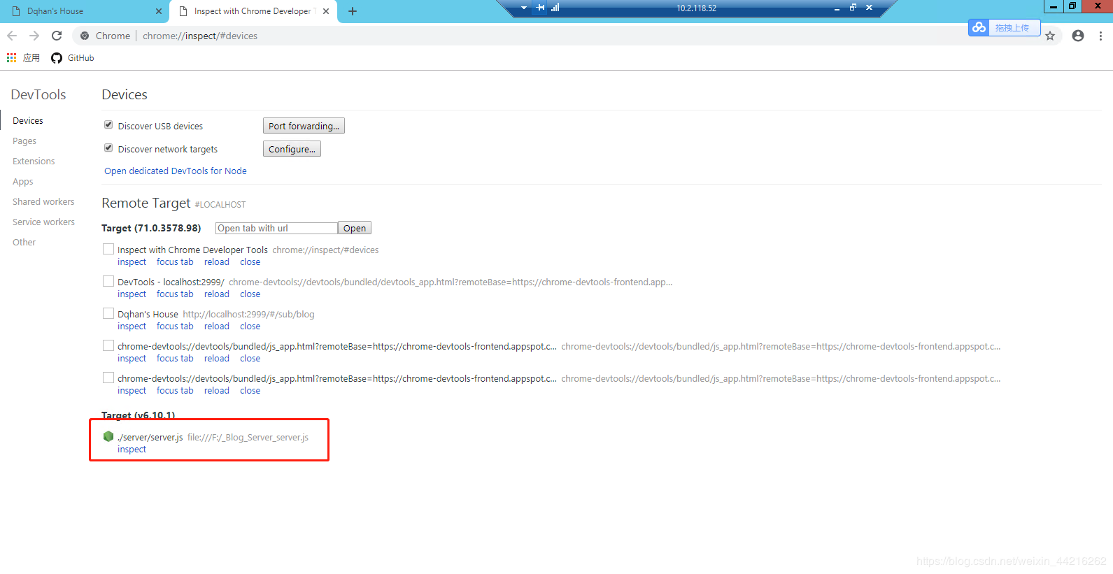Reload the page with the refresh icon
1113x574 pixels.
[x=57, y=36]
